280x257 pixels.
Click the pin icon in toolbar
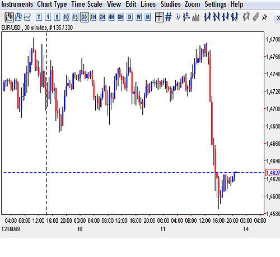(264, 17)
